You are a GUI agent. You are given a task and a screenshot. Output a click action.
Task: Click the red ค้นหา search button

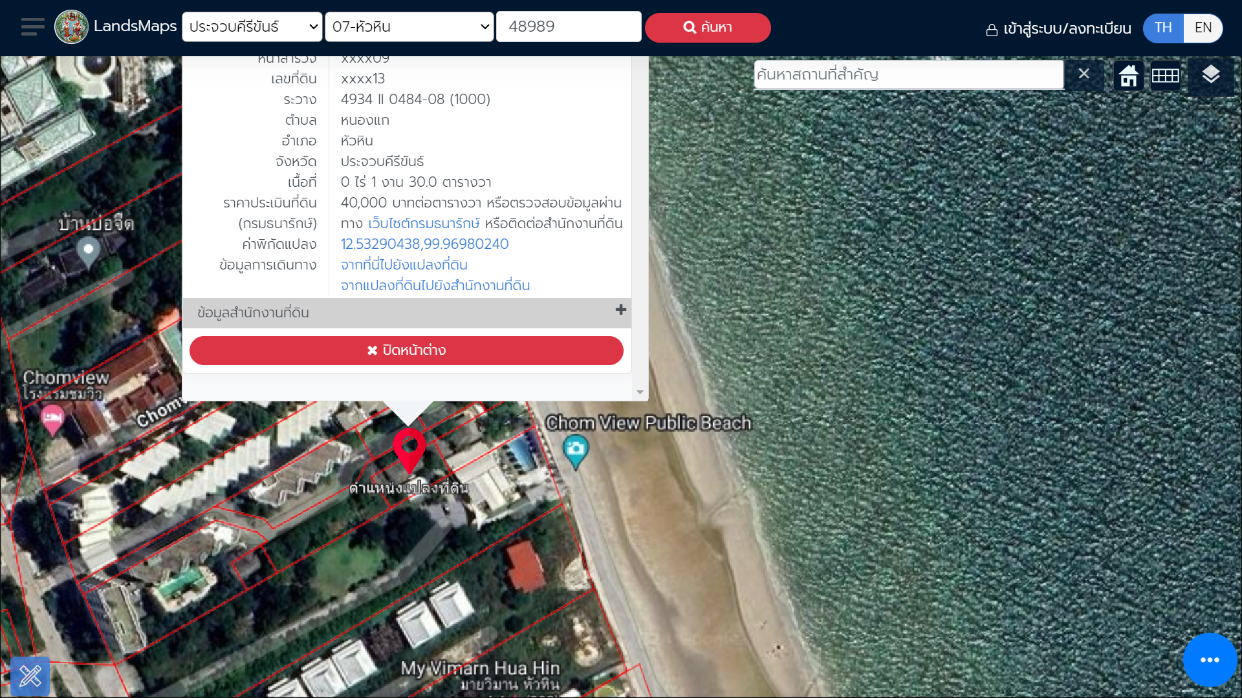click(x=707, y=27)
